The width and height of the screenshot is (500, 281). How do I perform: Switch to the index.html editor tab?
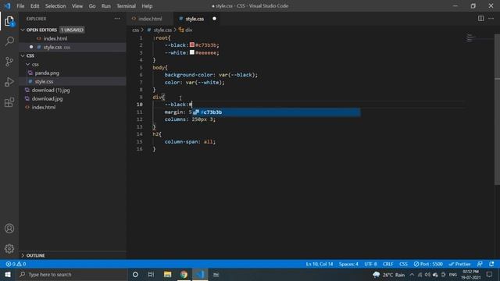(150, 19)
